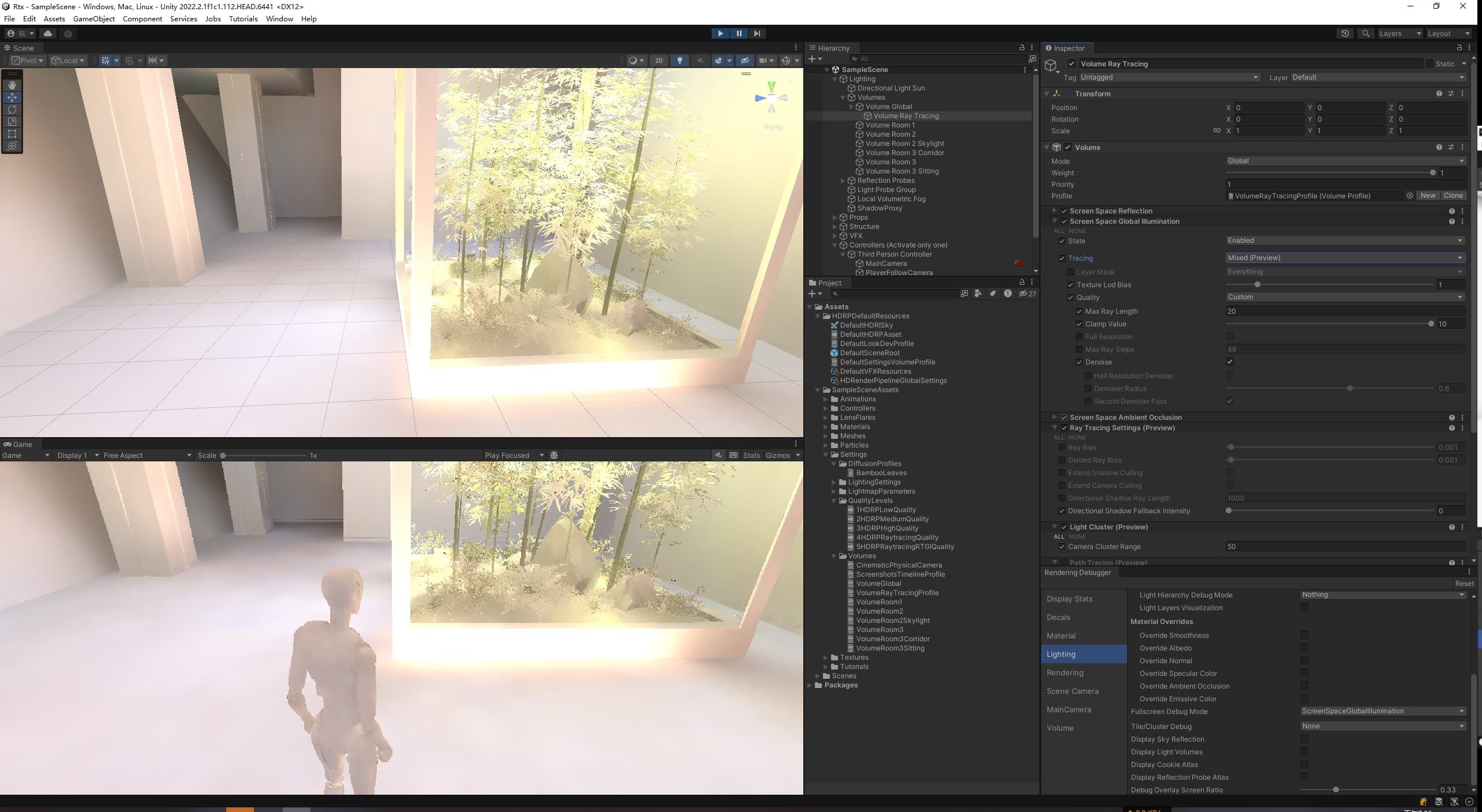Screen dimensions: 1482x812
Task: Click the New profile button
Action: coord(1428,196)
